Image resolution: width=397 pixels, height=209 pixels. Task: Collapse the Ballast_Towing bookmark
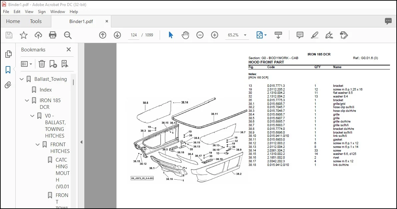click(22, 79)
